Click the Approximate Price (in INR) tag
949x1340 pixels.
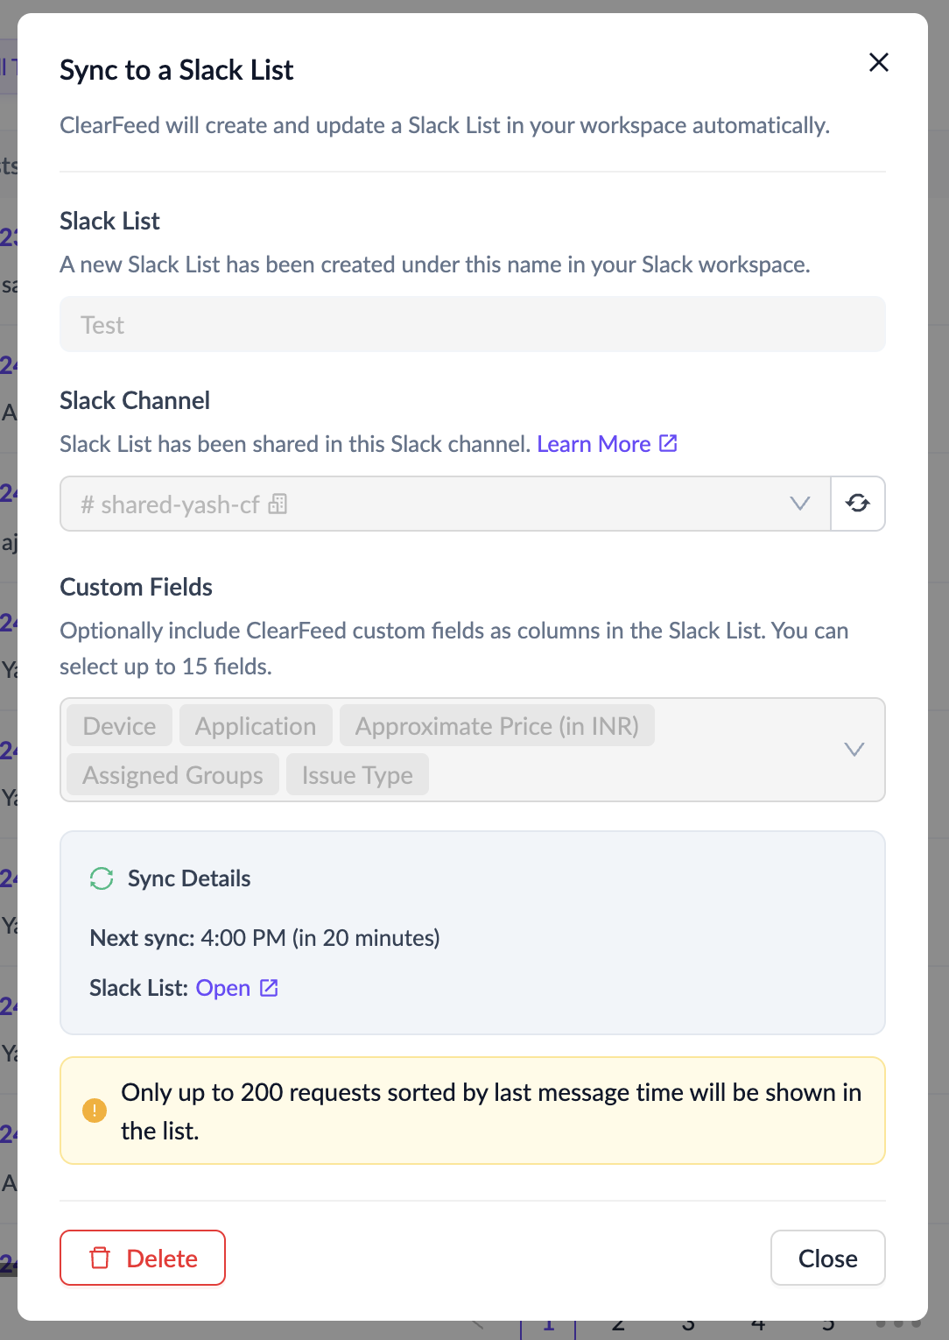coord(496,726)
